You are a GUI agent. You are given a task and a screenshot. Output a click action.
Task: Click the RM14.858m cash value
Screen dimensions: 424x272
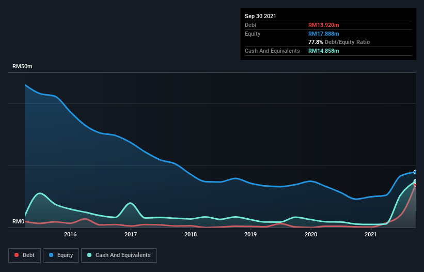point(323,51)
